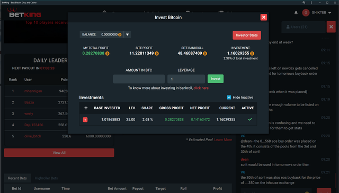Uncheck the Hide Inactive checkbox
This screenshot has width=339, height=193.
point(229,98)
